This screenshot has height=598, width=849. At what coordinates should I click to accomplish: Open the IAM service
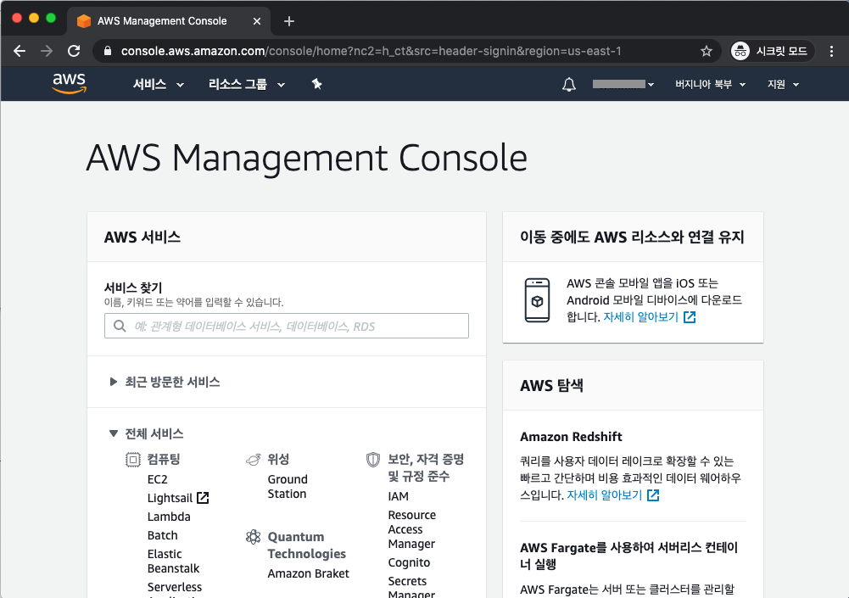tap(398, 496)
